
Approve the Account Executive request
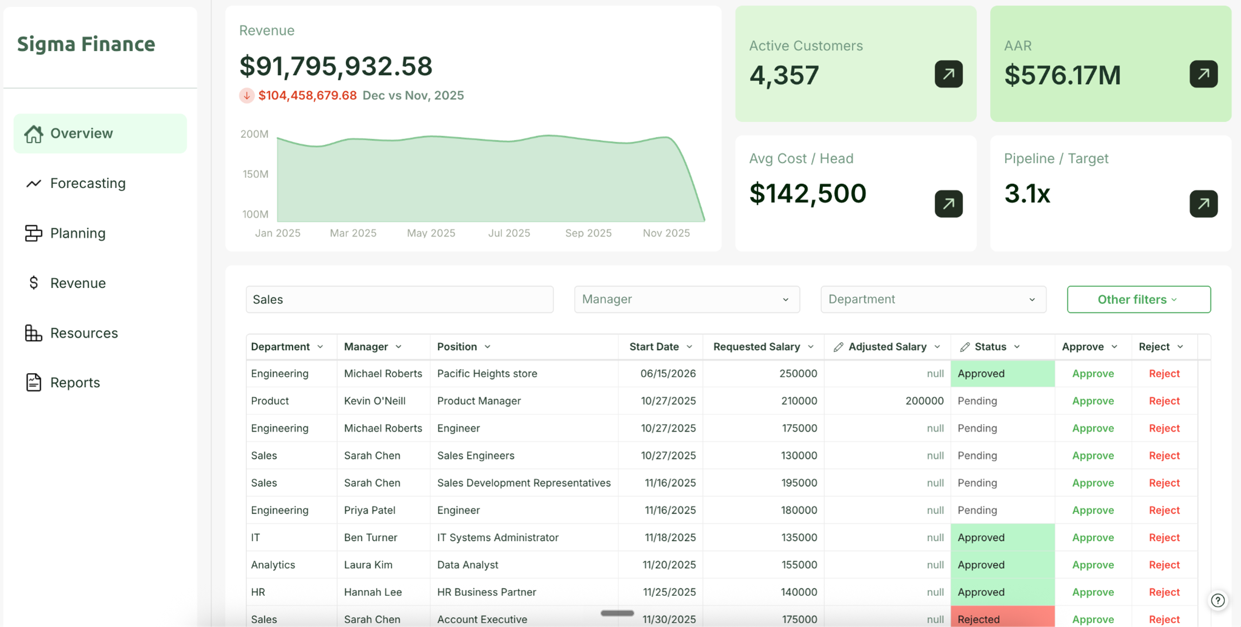(x=1093, y=619)
